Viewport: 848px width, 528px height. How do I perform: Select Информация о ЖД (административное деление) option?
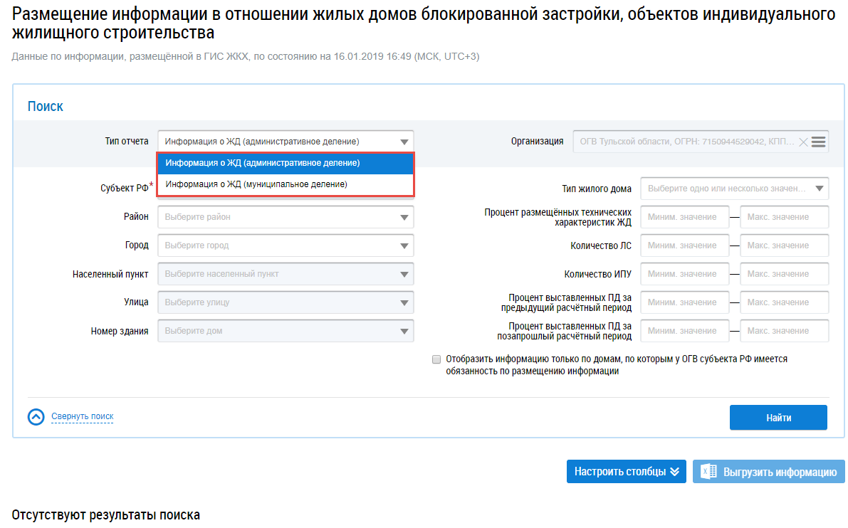click(x=285, y=163)
